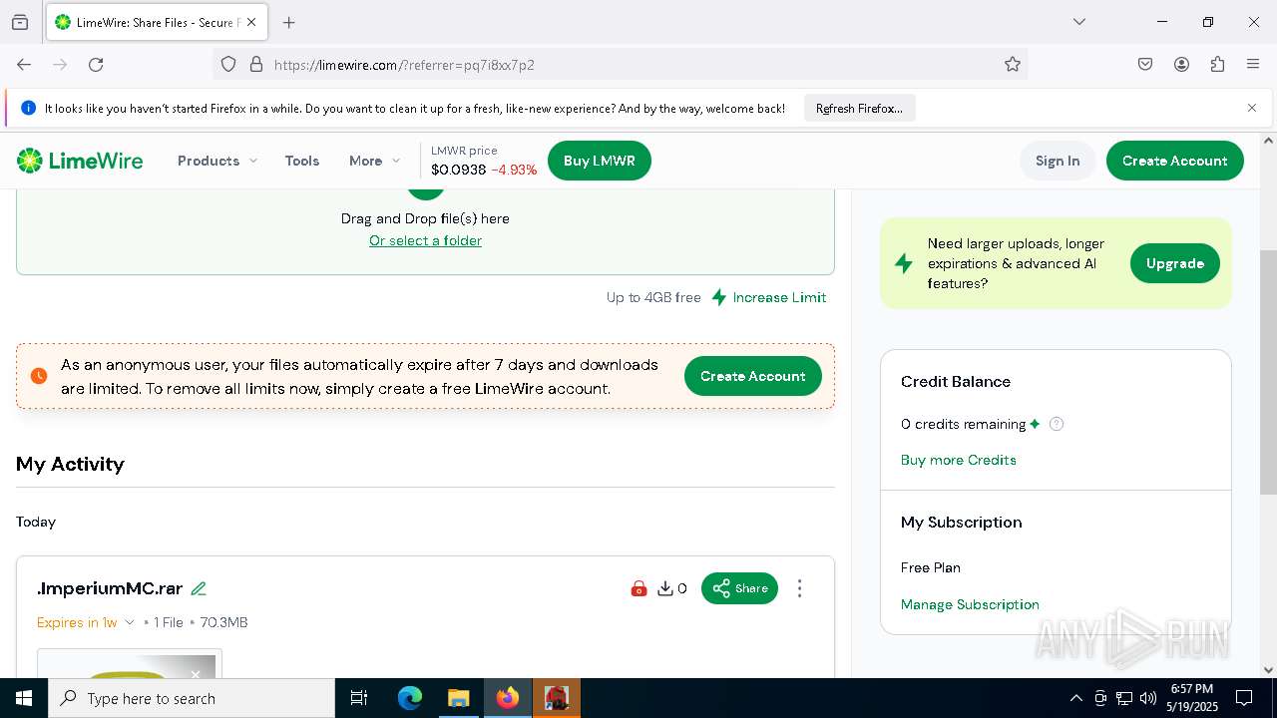The image size is (1277, 718).
Task: Dismiss the Refresh Firefox notification bar
Action: pyautogui.click(x=1252, y=108)
